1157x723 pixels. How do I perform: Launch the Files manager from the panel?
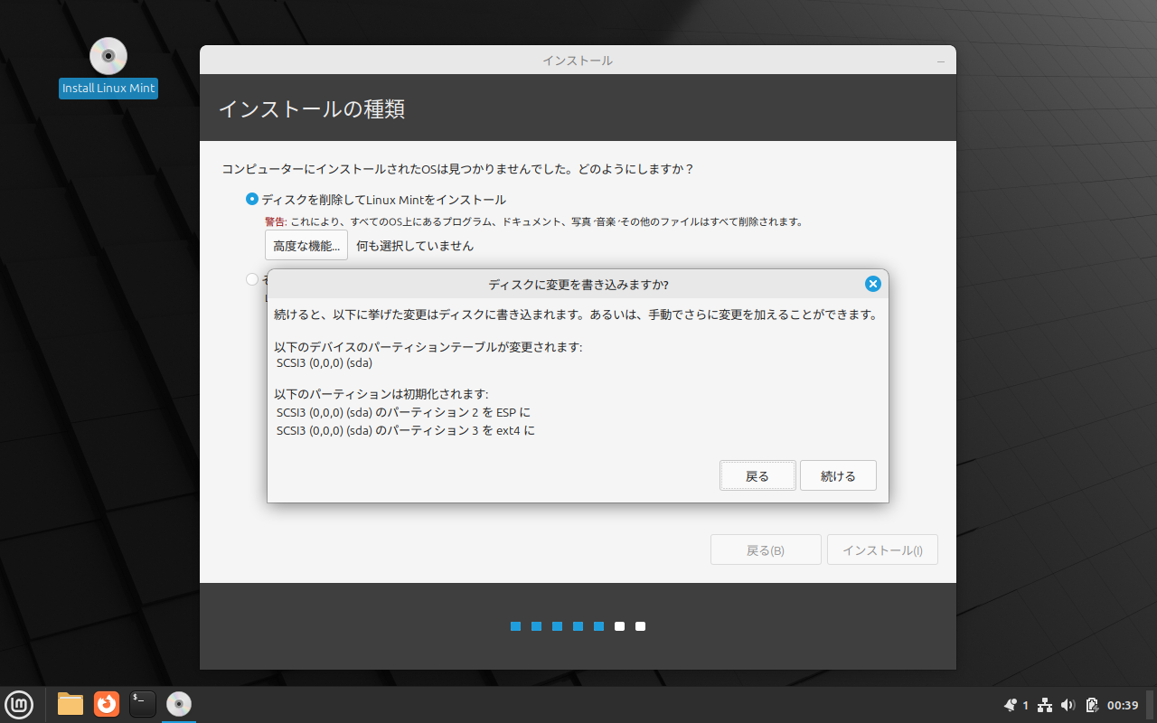pos(71,704)
